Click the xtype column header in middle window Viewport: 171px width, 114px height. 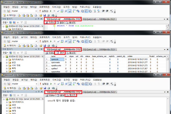tap(72, 56)
